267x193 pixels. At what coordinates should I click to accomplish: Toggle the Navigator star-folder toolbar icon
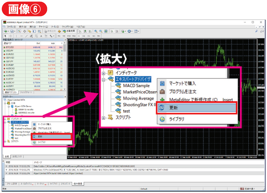29,31
